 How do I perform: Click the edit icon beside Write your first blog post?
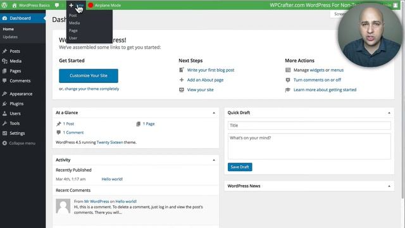point(182,70)
